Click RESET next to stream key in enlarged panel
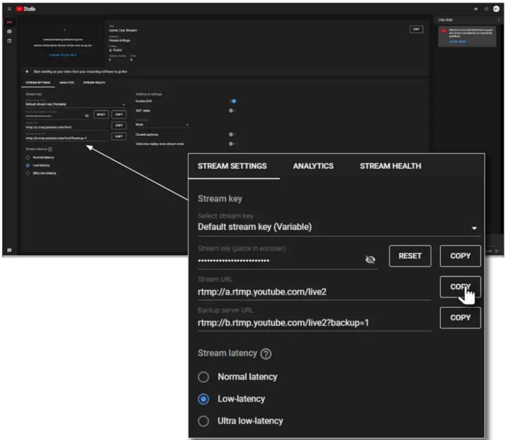505x440 pixels. (410, 256)
